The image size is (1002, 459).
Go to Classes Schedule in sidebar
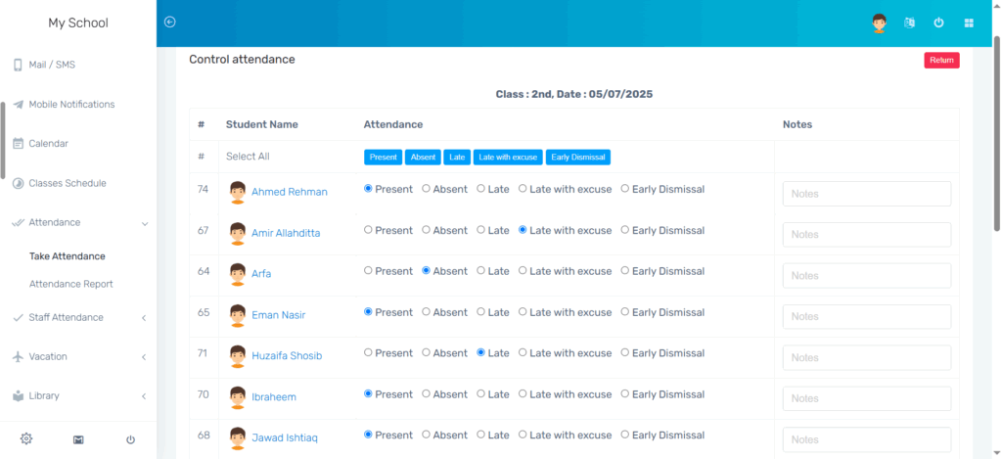67,183
